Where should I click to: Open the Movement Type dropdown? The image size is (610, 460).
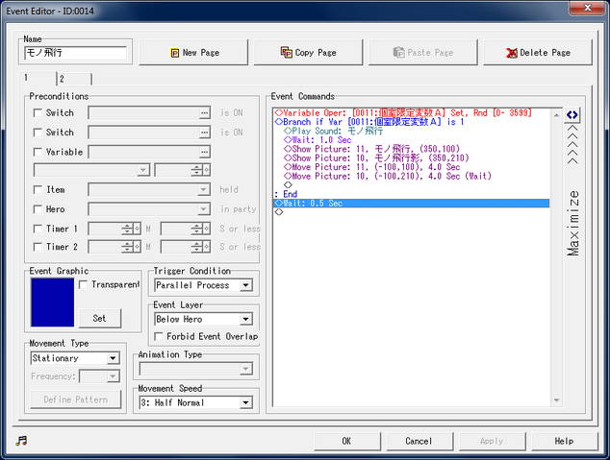113,358
